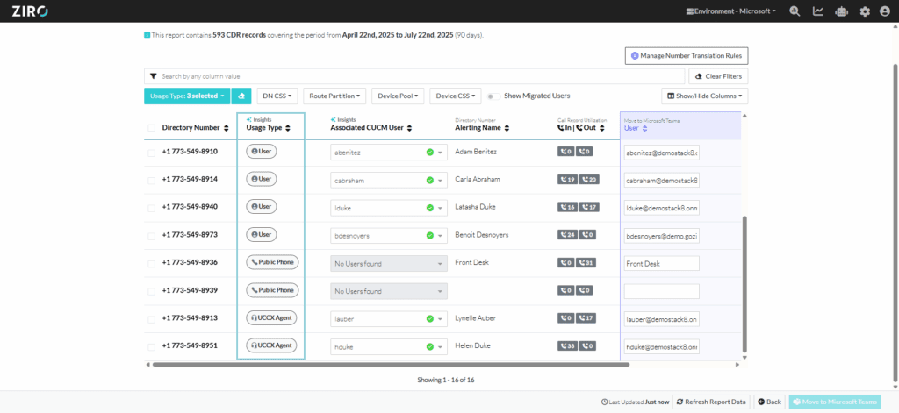Click UCCX Agent badge for Helen Duke

tap(272, 345)
